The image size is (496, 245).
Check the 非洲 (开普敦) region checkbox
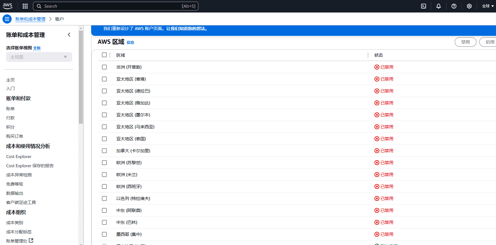pos(104,67)
